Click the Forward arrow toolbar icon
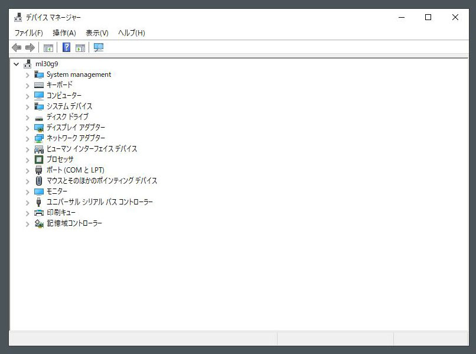The image size is (476, 354). tap(30, 47)
